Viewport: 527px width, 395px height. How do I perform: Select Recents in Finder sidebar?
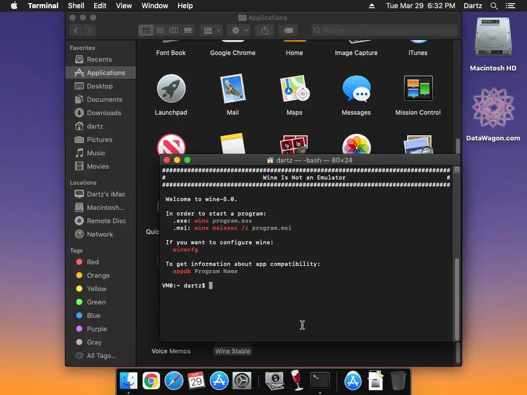point(100,60)
